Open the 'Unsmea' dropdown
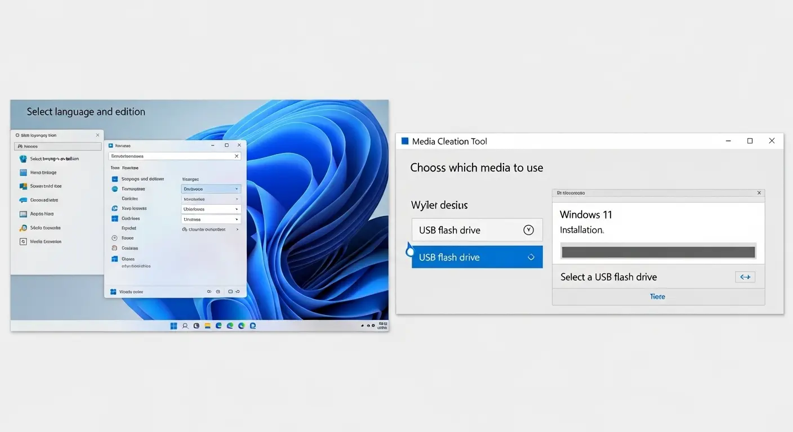The image size is (793, 432). tap(211, 219)
